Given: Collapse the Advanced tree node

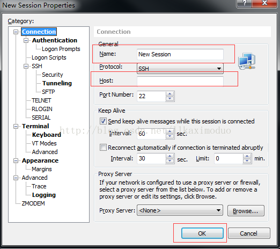Looking at the screenshot, I should (x=16, y=178).
